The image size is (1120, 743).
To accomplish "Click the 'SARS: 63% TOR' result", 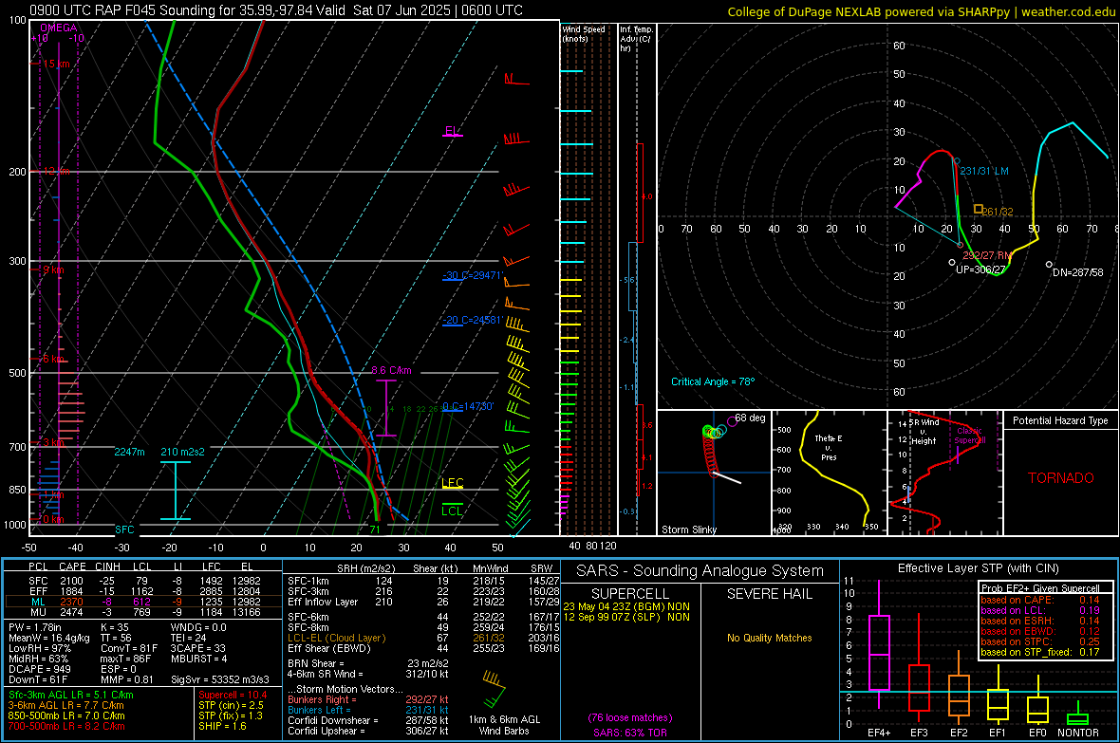I will click(630, 733).
